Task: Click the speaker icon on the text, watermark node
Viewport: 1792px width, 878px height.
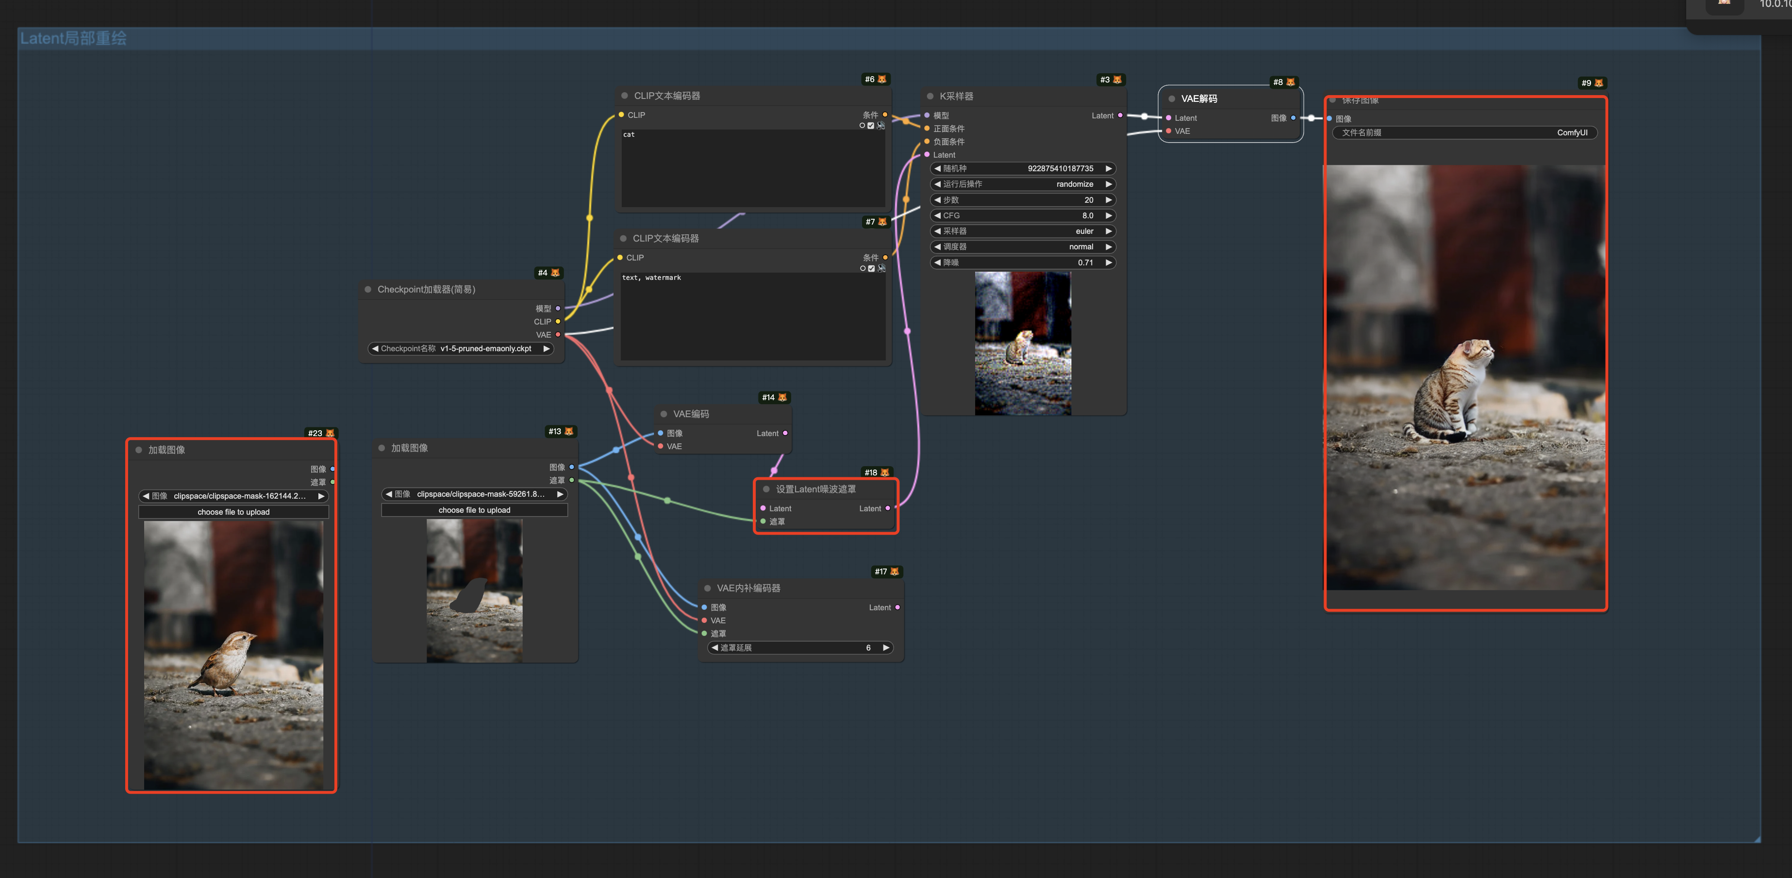Action: (x=881, y=268)
